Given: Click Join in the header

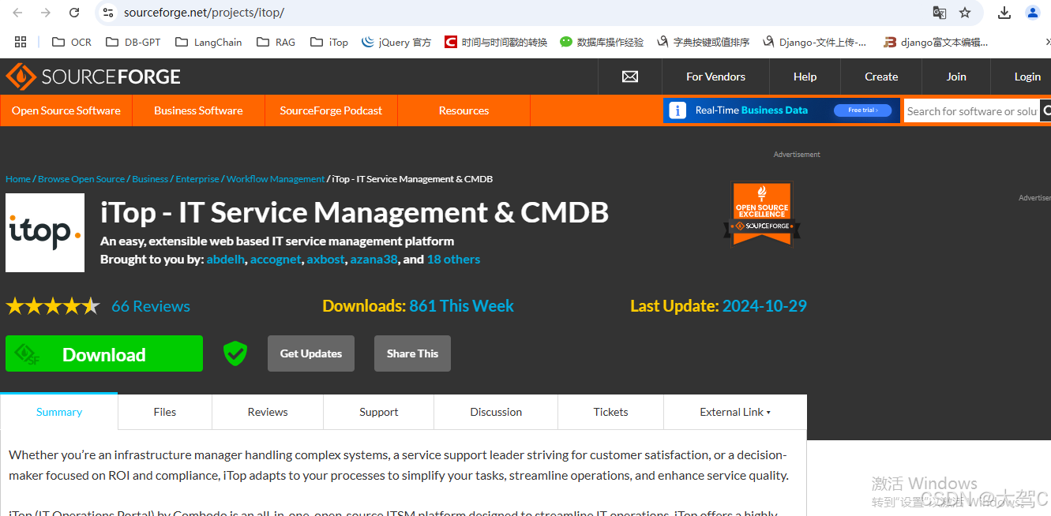Looking at the screenshot, I should (x=956, y=77).
